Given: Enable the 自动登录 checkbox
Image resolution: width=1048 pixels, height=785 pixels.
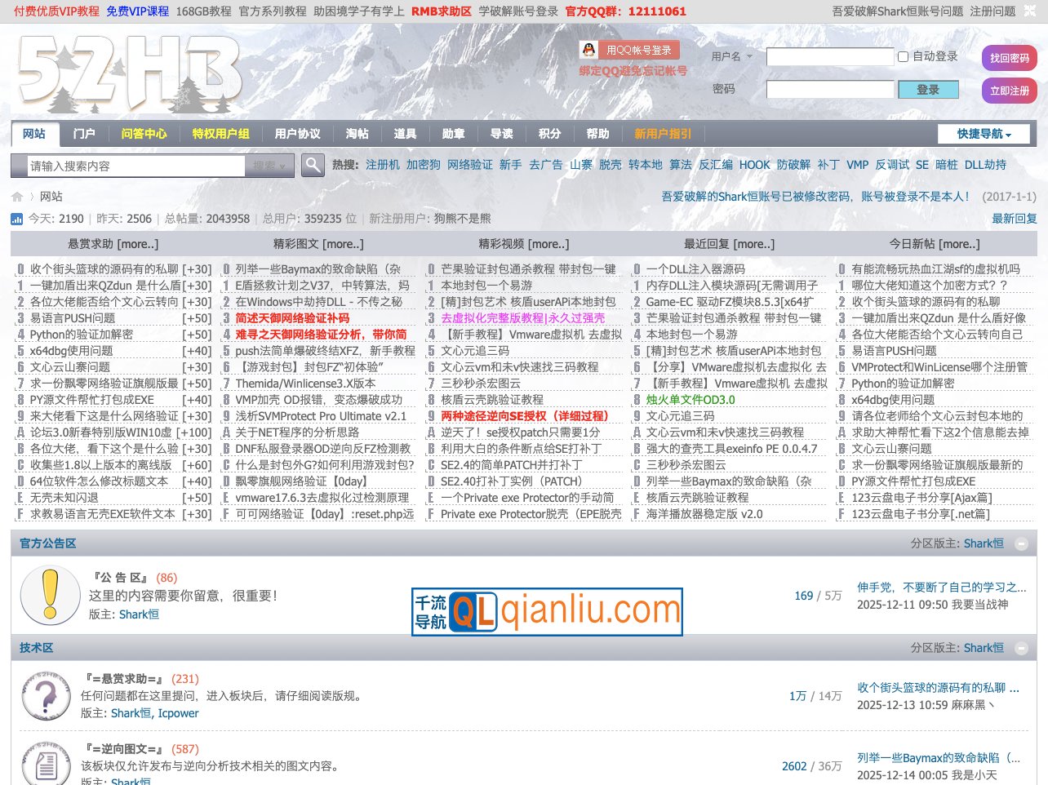Looking at the screenshot, I should coord(904,56).
